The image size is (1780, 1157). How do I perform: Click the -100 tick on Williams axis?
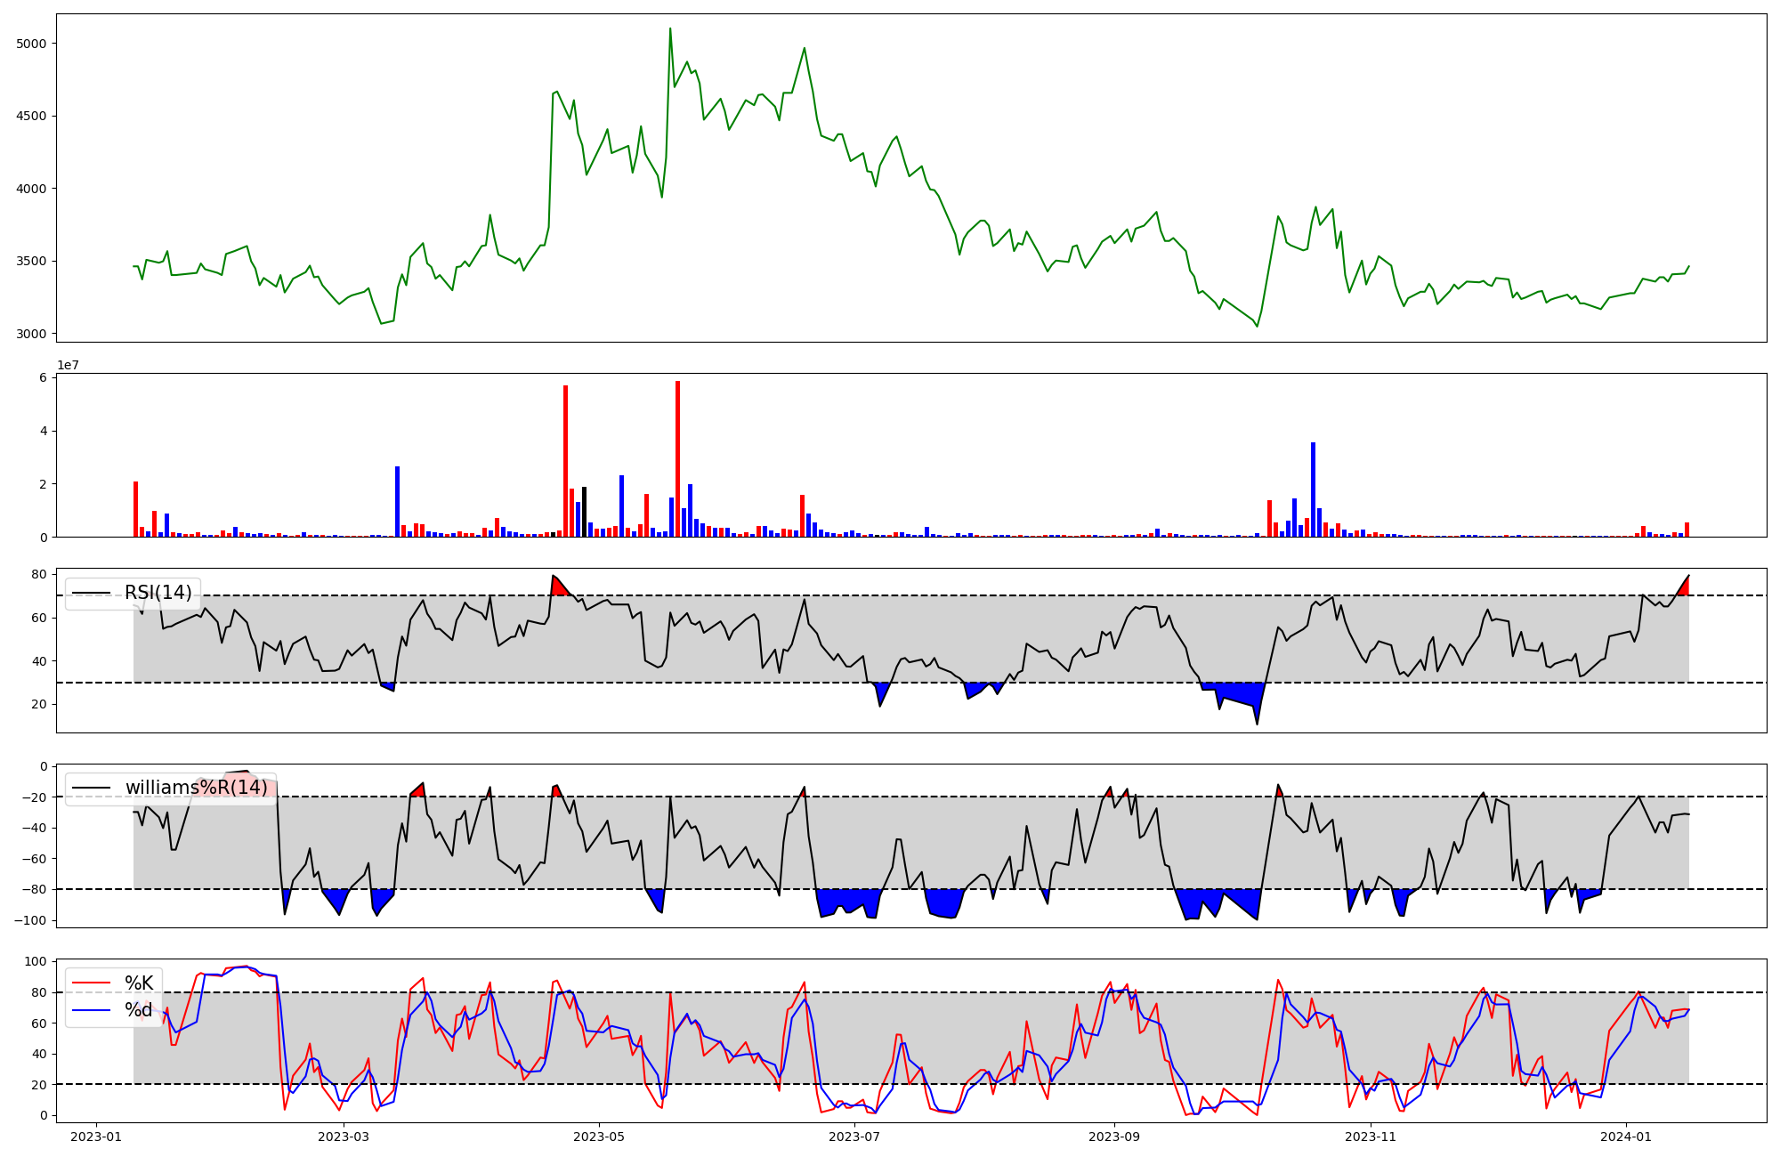coord(32,920)
